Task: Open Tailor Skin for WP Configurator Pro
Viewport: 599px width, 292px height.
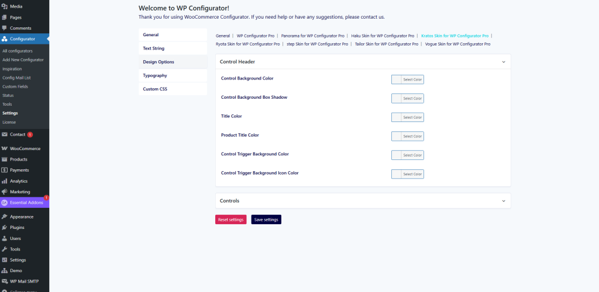Action: click(387, 44)
